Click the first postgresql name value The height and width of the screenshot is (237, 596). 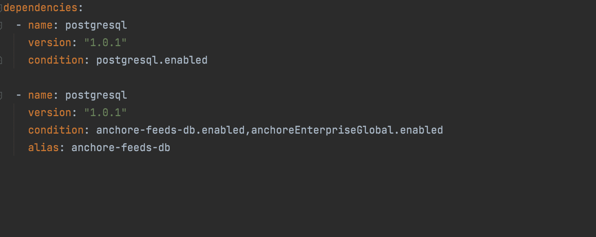pos(96,25)
